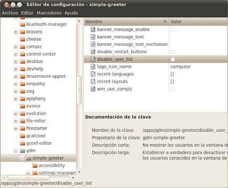Select the disable_restart_buttons key row
Screen dimensions: 228x188
coord(155,52)
